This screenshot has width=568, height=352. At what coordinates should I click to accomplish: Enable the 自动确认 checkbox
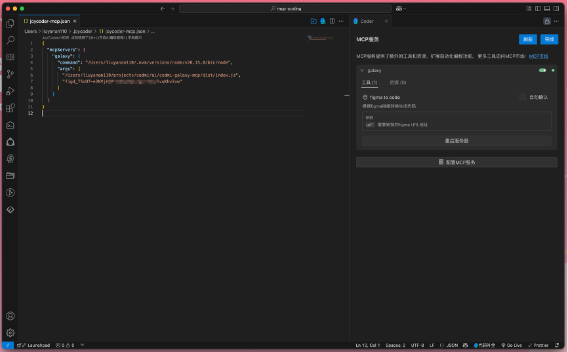pos(522,97)
